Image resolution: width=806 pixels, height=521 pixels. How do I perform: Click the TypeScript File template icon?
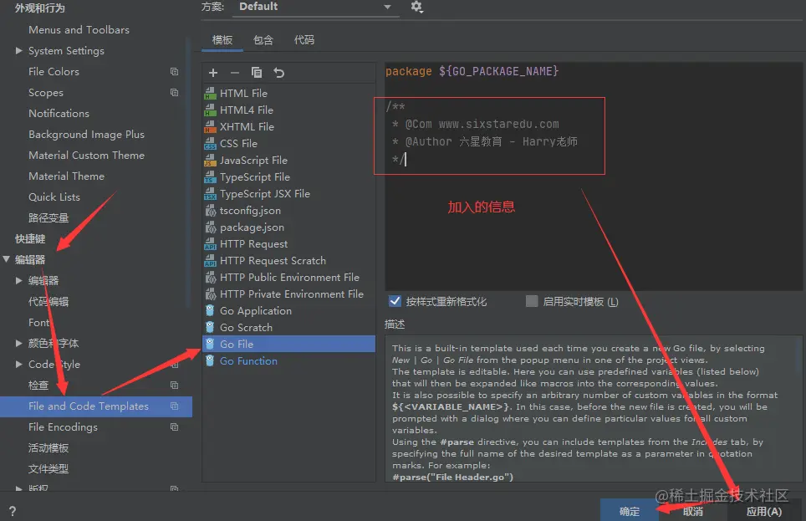210,177
